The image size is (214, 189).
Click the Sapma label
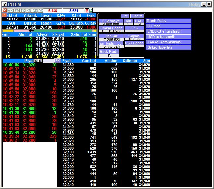[x=134, y=36]
